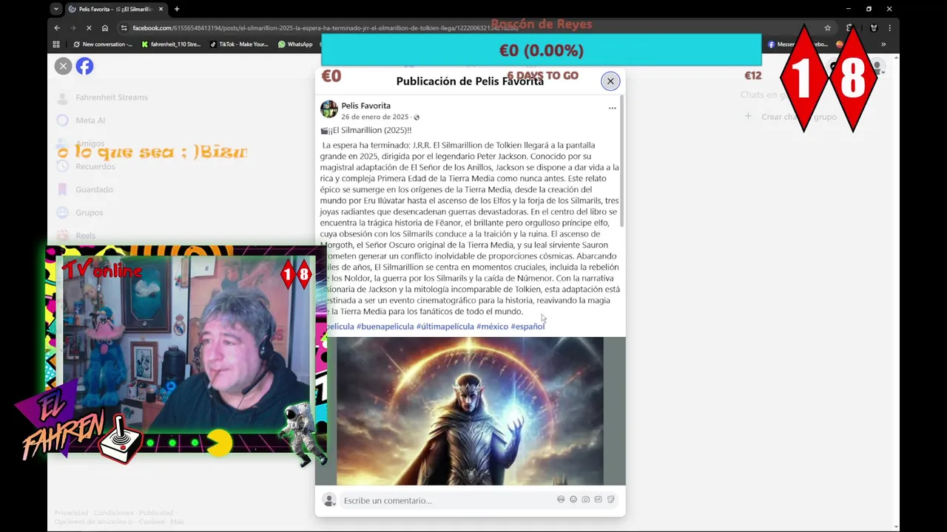Open the 26 de enero de 2025 timestamp
This screenshot has height=532, width=947.
374,117
